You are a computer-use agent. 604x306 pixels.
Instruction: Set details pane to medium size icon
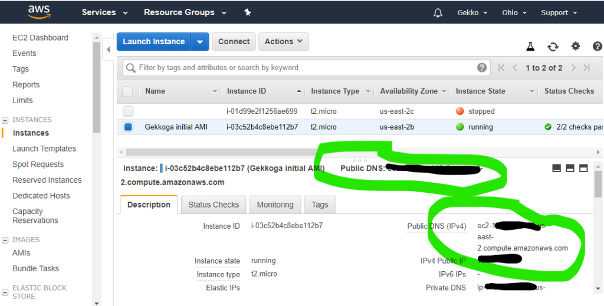570,168
